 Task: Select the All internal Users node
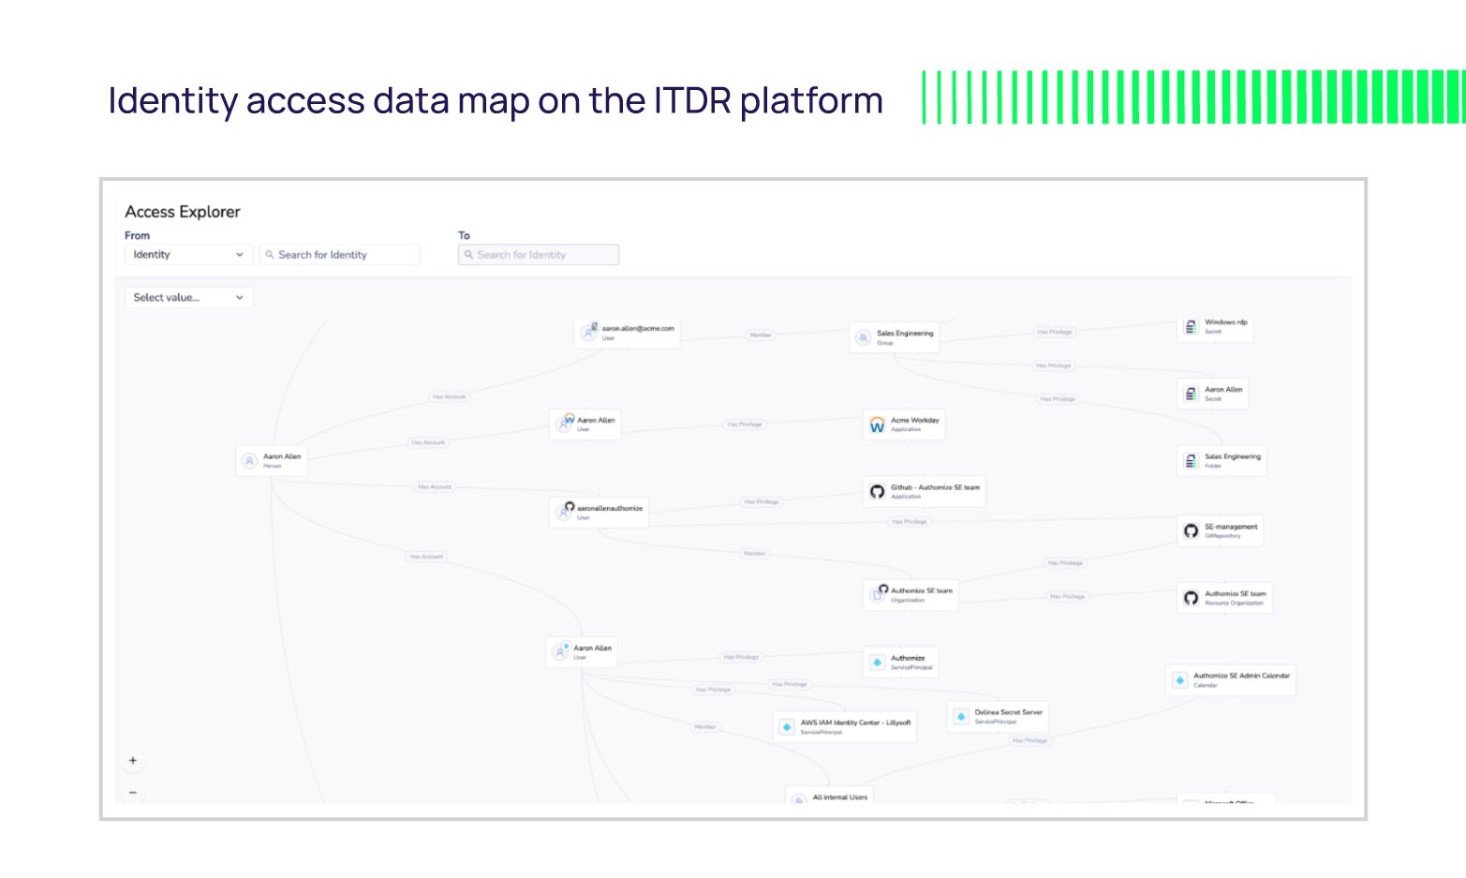(828, 796)
